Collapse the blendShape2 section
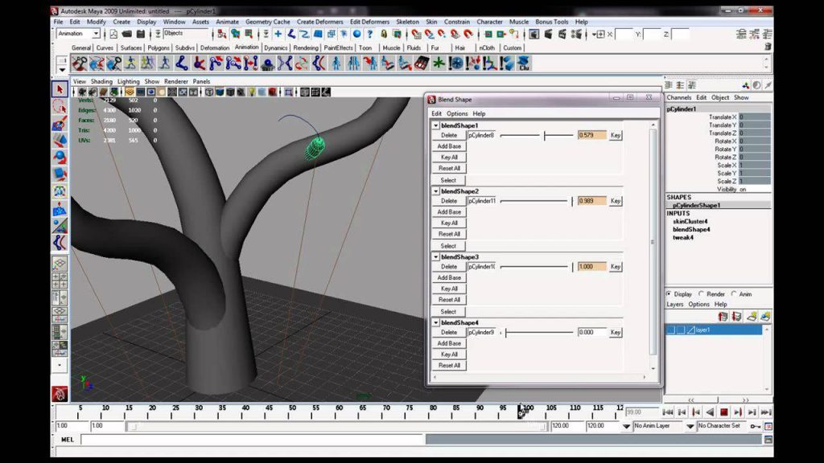The image size is (824, 463). click(435, 191)
